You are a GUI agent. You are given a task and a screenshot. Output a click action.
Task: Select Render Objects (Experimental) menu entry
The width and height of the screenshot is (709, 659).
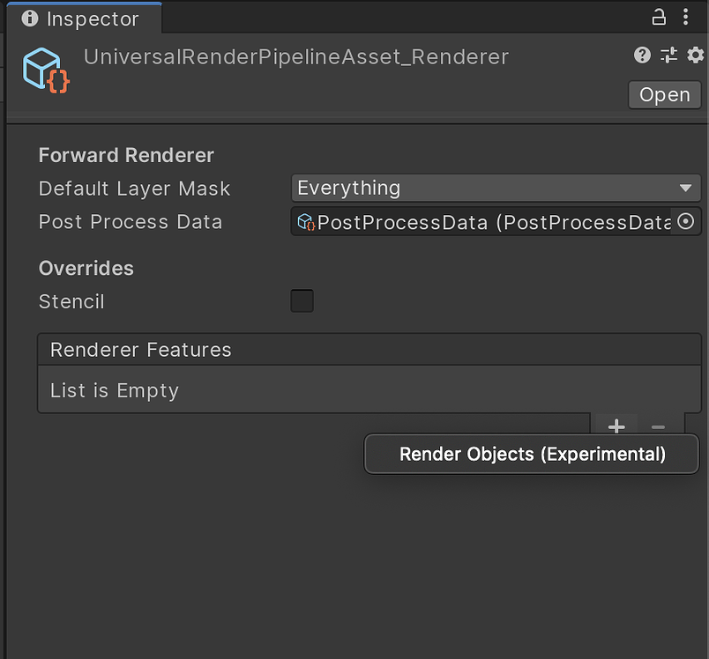(x=532, y=455)
